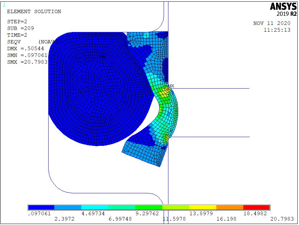
Task: Click the bright green legend color band
Action: click(x=149, y=207)
